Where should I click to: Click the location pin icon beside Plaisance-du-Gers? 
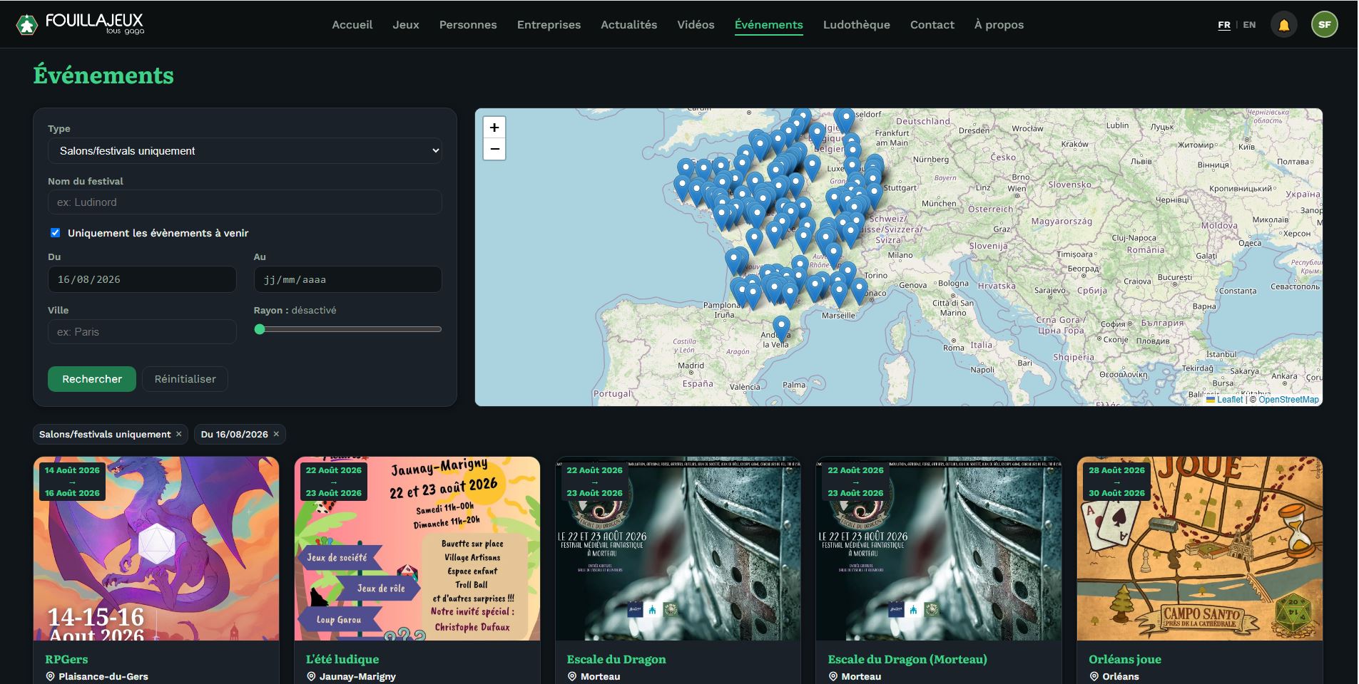(x=50, y=676)
